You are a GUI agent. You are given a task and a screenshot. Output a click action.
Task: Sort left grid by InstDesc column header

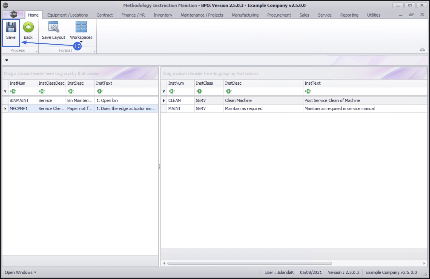[80, 83]
